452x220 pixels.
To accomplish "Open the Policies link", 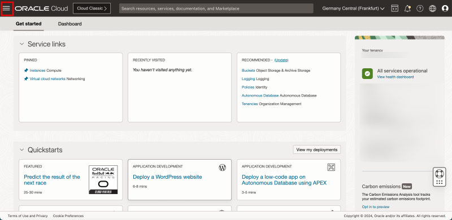I will click(248, 87).
